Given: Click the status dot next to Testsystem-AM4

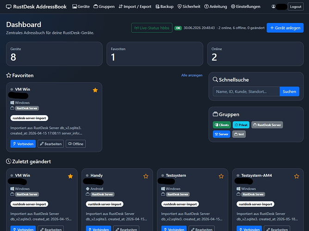Looking at the screenshot, I should 238,175.
